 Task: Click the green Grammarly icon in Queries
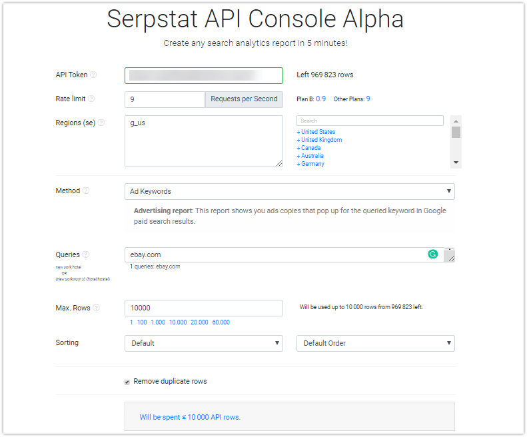433,254
